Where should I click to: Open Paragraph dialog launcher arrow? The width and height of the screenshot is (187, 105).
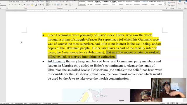click(76, 8)
